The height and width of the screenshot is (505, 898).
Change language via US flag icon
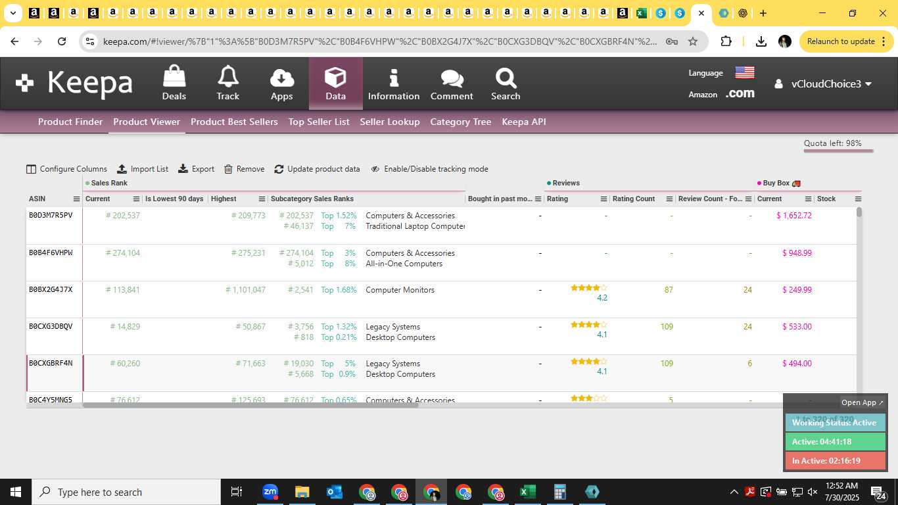tap(744, 72)
